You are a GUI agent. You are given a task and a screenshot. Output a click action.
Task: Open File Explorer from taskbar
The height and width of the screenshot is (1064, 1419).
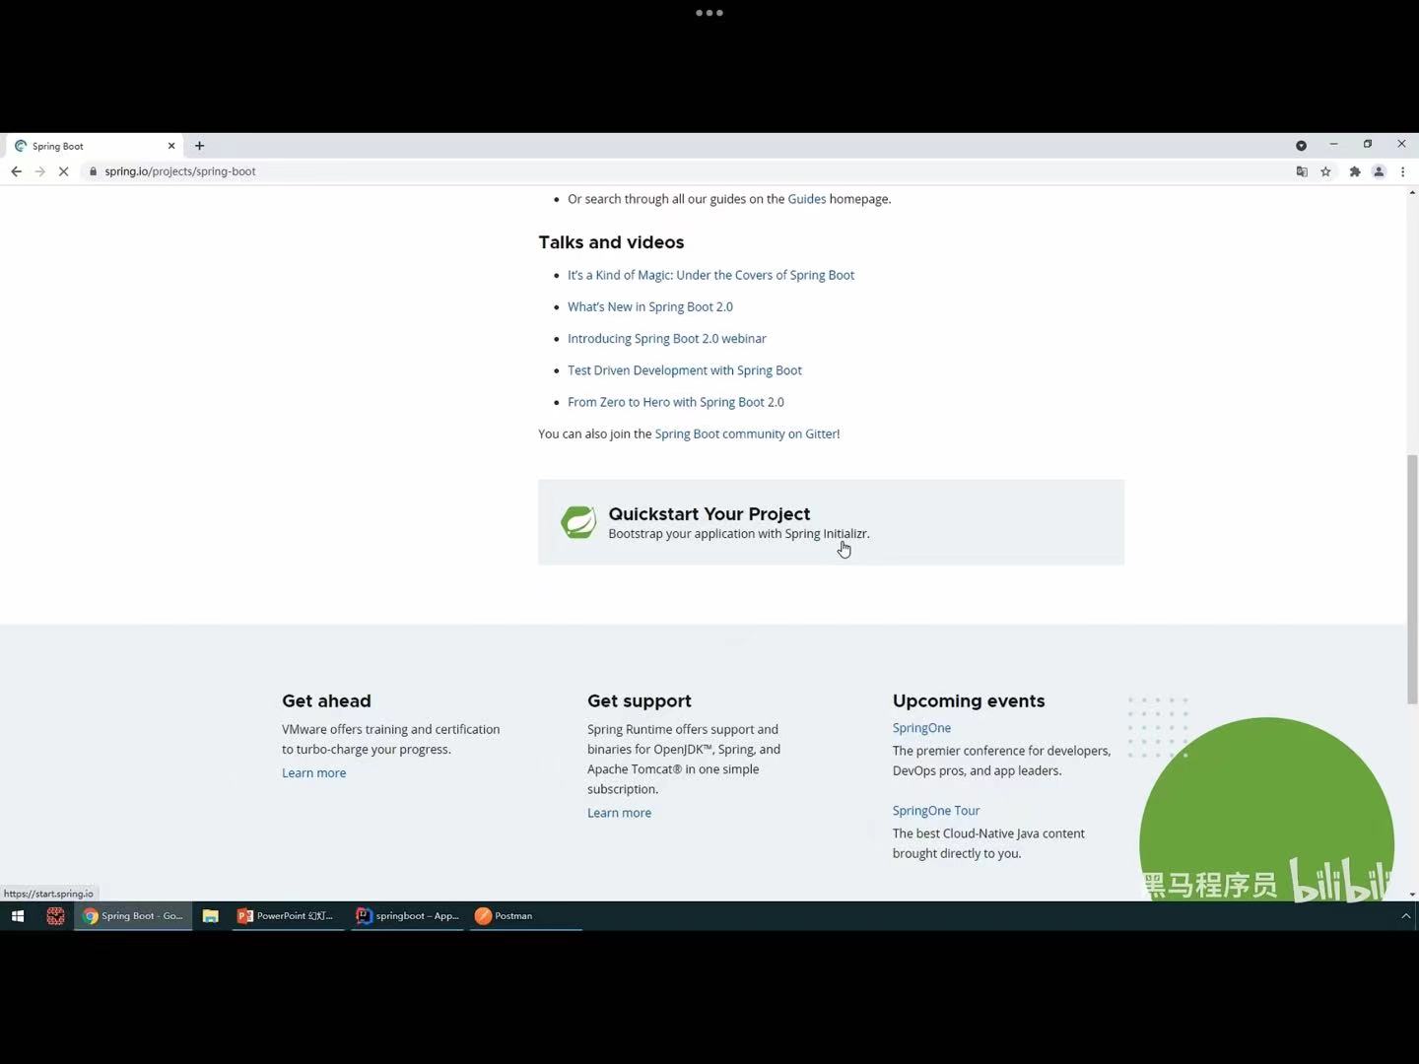point(210,916)
